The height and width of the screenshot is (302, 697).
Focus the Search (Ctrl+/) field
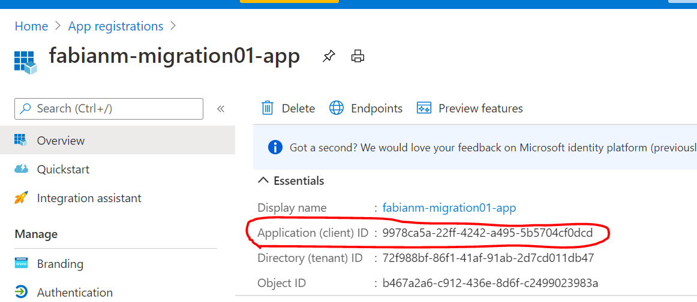[109, 109]
